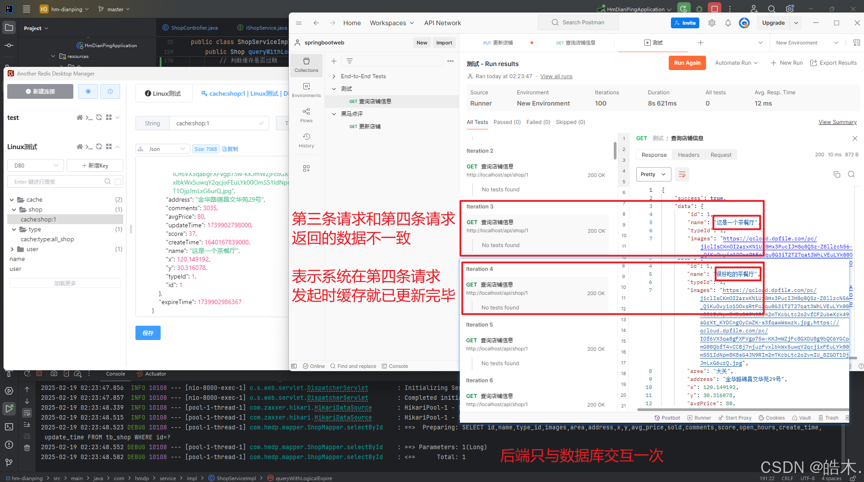
Task: Click search icon in response viewer
Action: coord(851,174)
